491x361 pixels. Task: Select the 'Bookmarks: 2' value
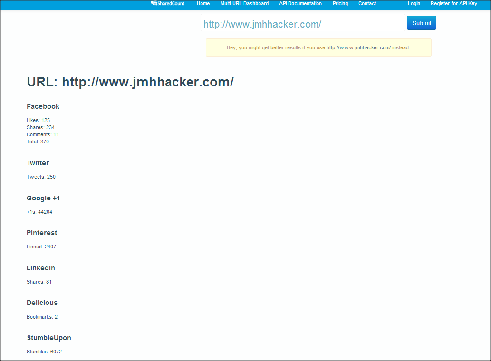pos(42,317)
